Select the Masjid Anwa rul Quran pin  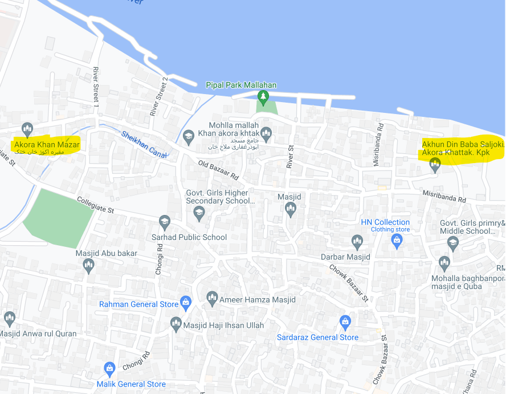[10, 319]
